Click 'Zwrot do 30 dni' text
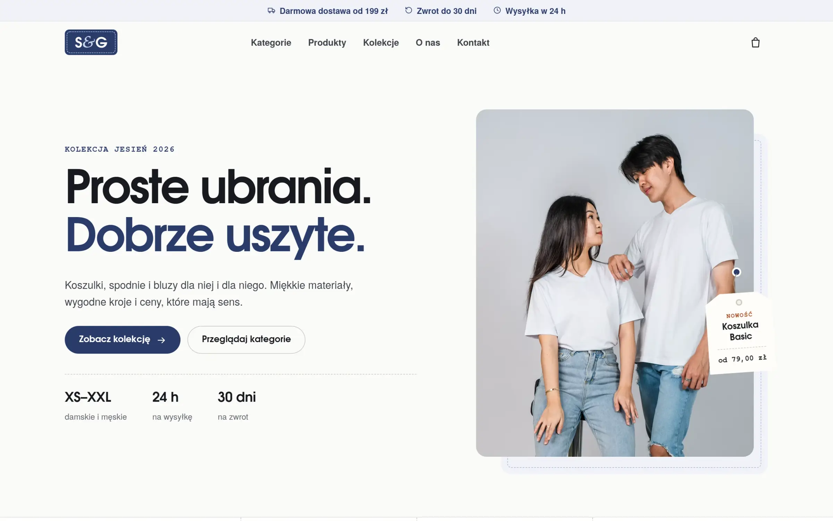This screenshot has height=521, width=833. 446,11
